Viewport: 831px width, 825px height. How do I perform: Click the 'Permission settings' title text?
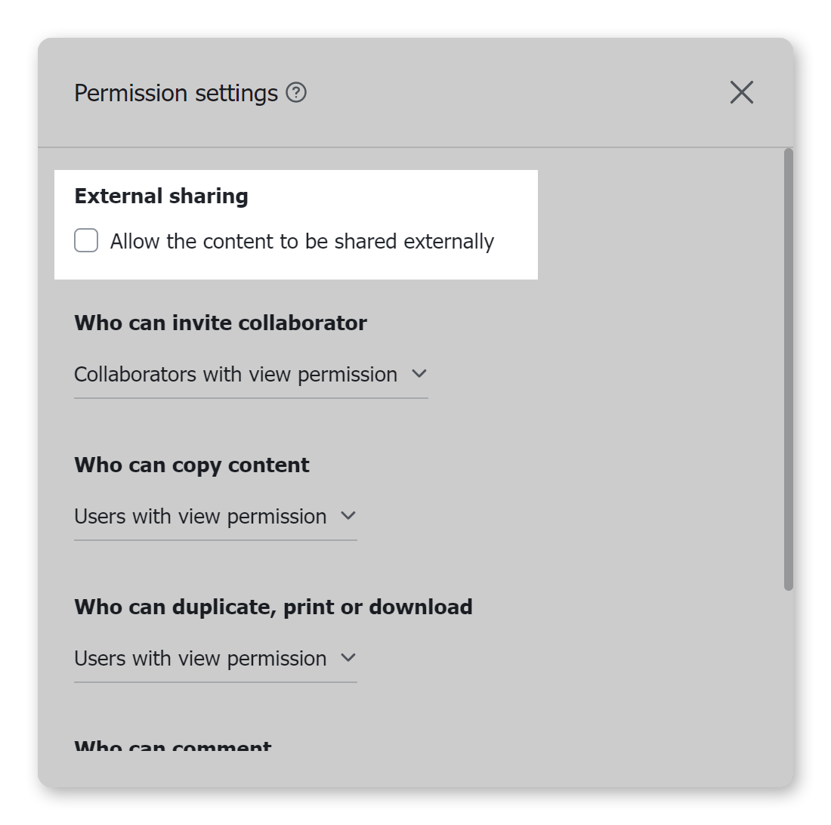click(176, 93)
